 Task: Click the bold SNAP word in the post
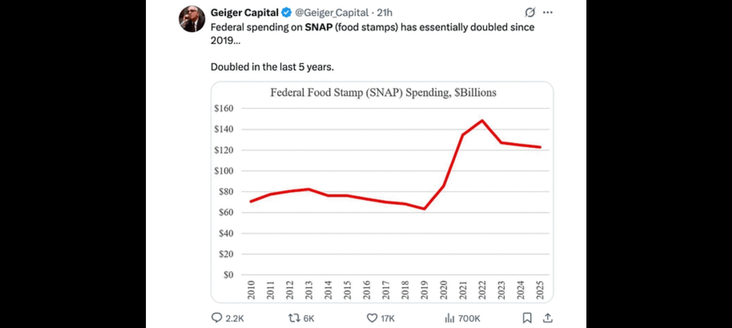(319, 27)
